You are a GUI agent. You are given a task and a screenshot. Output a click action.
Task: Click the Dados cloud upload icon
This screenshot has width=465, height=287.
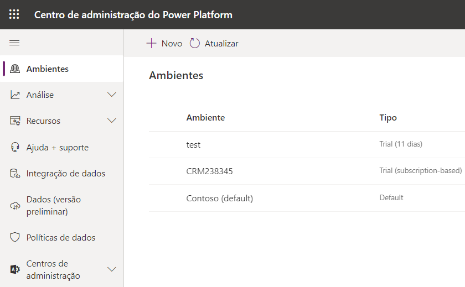15,206
